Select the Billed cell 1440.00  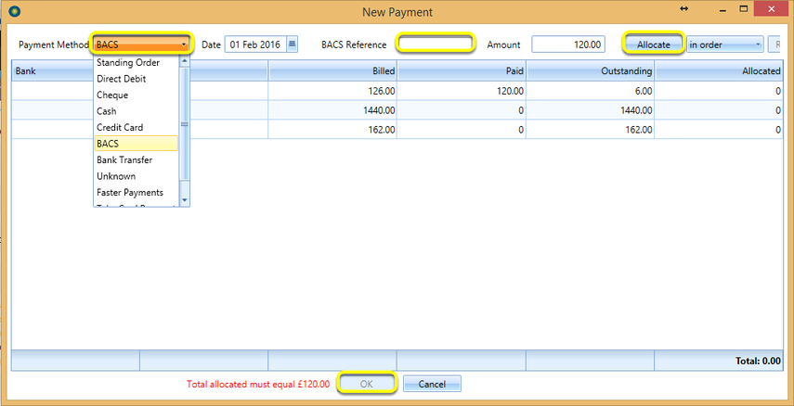[x=332, y=110]
